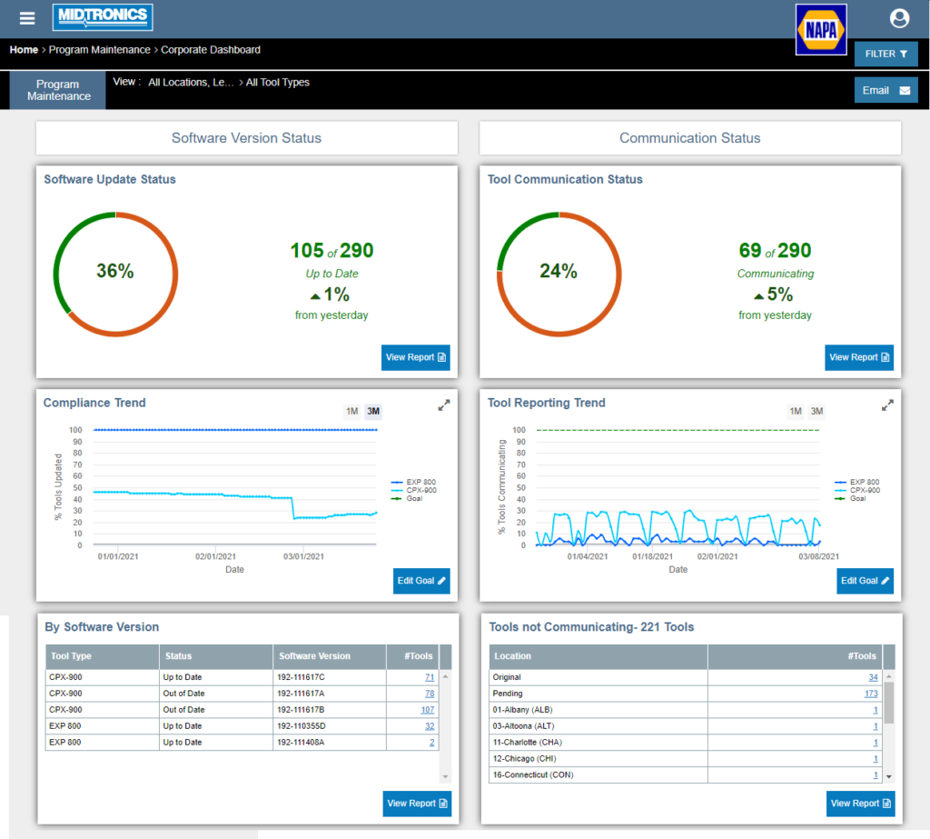The image size is (930, 839).
Task: Sort by the Software Version column header
Action: (315, 656)
